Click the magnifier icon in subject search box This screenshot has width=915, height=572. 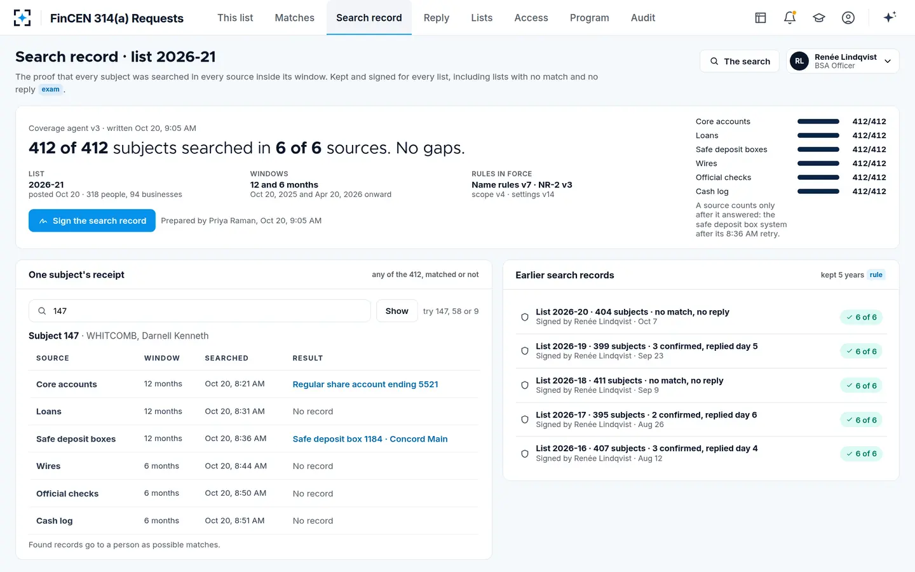pyautogui.click(x=42, y=311)
